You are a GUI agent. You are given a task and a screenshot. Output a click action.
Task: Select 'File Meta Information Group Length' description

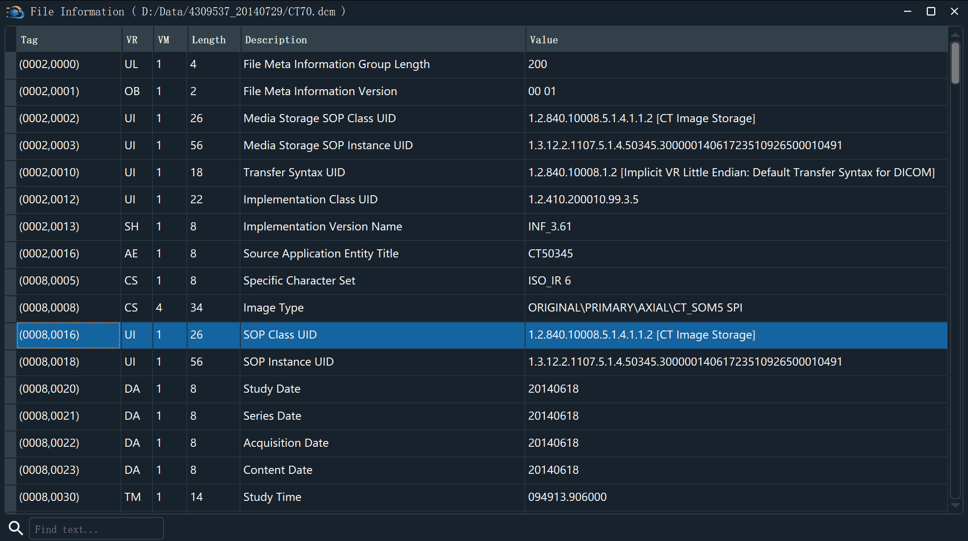pos(382,64)
